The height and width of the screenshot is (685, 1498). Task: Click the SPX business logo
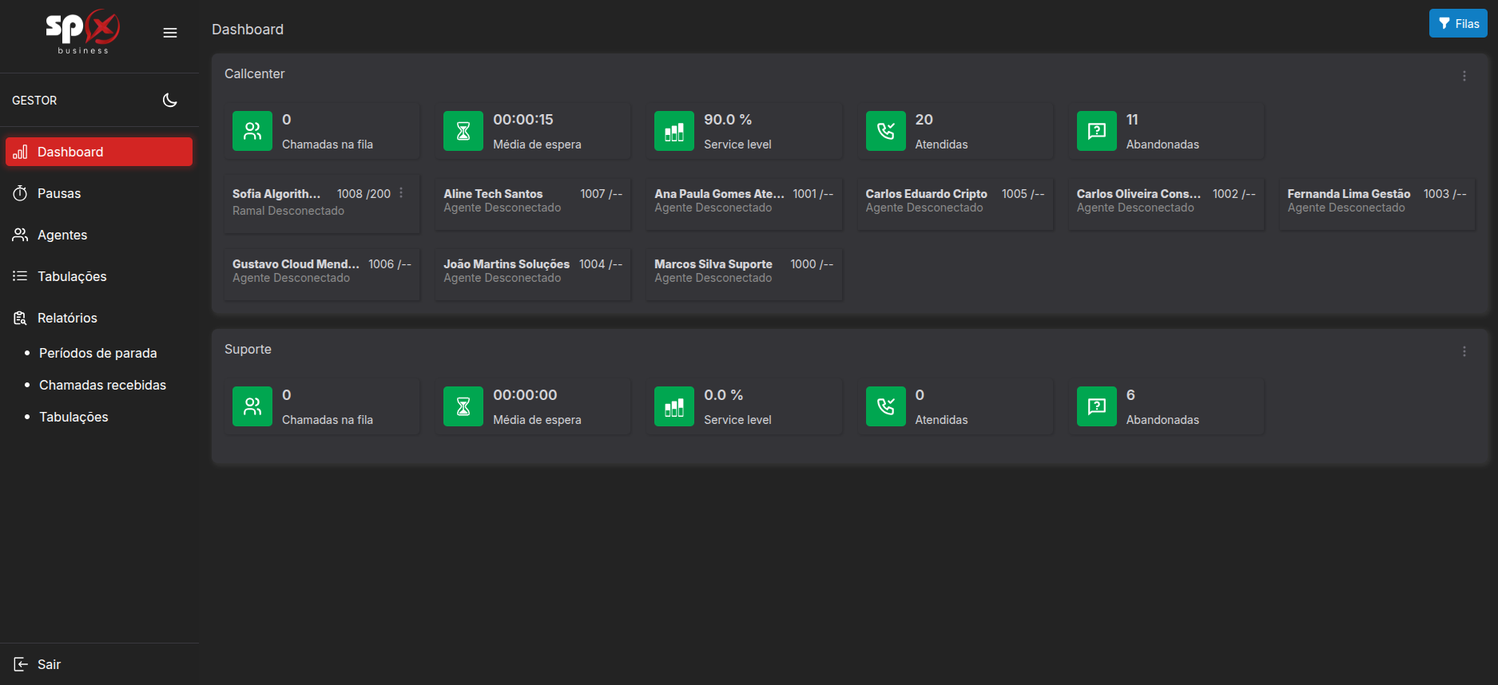click(x=83, y=32)
